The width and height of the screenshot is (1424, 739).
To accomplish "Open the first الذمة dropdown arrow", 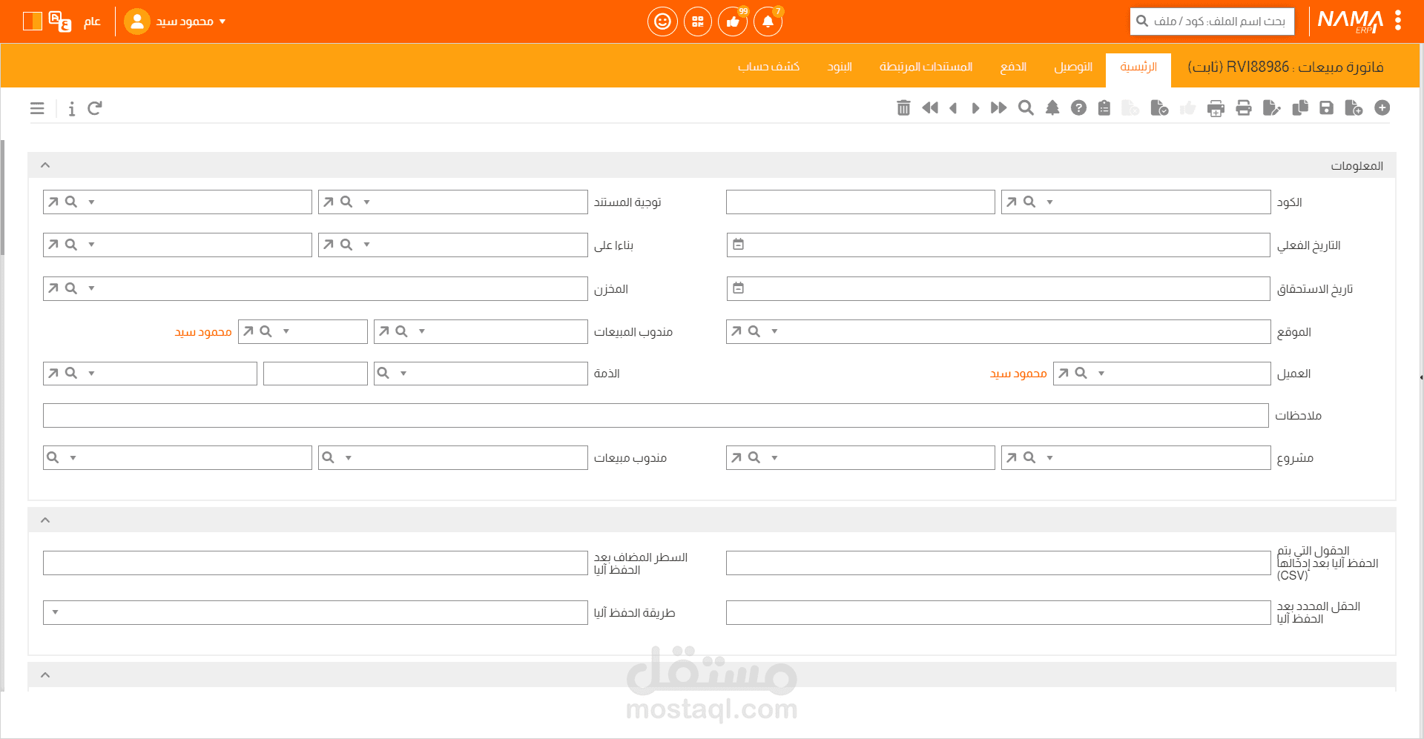I will (403, 374).
